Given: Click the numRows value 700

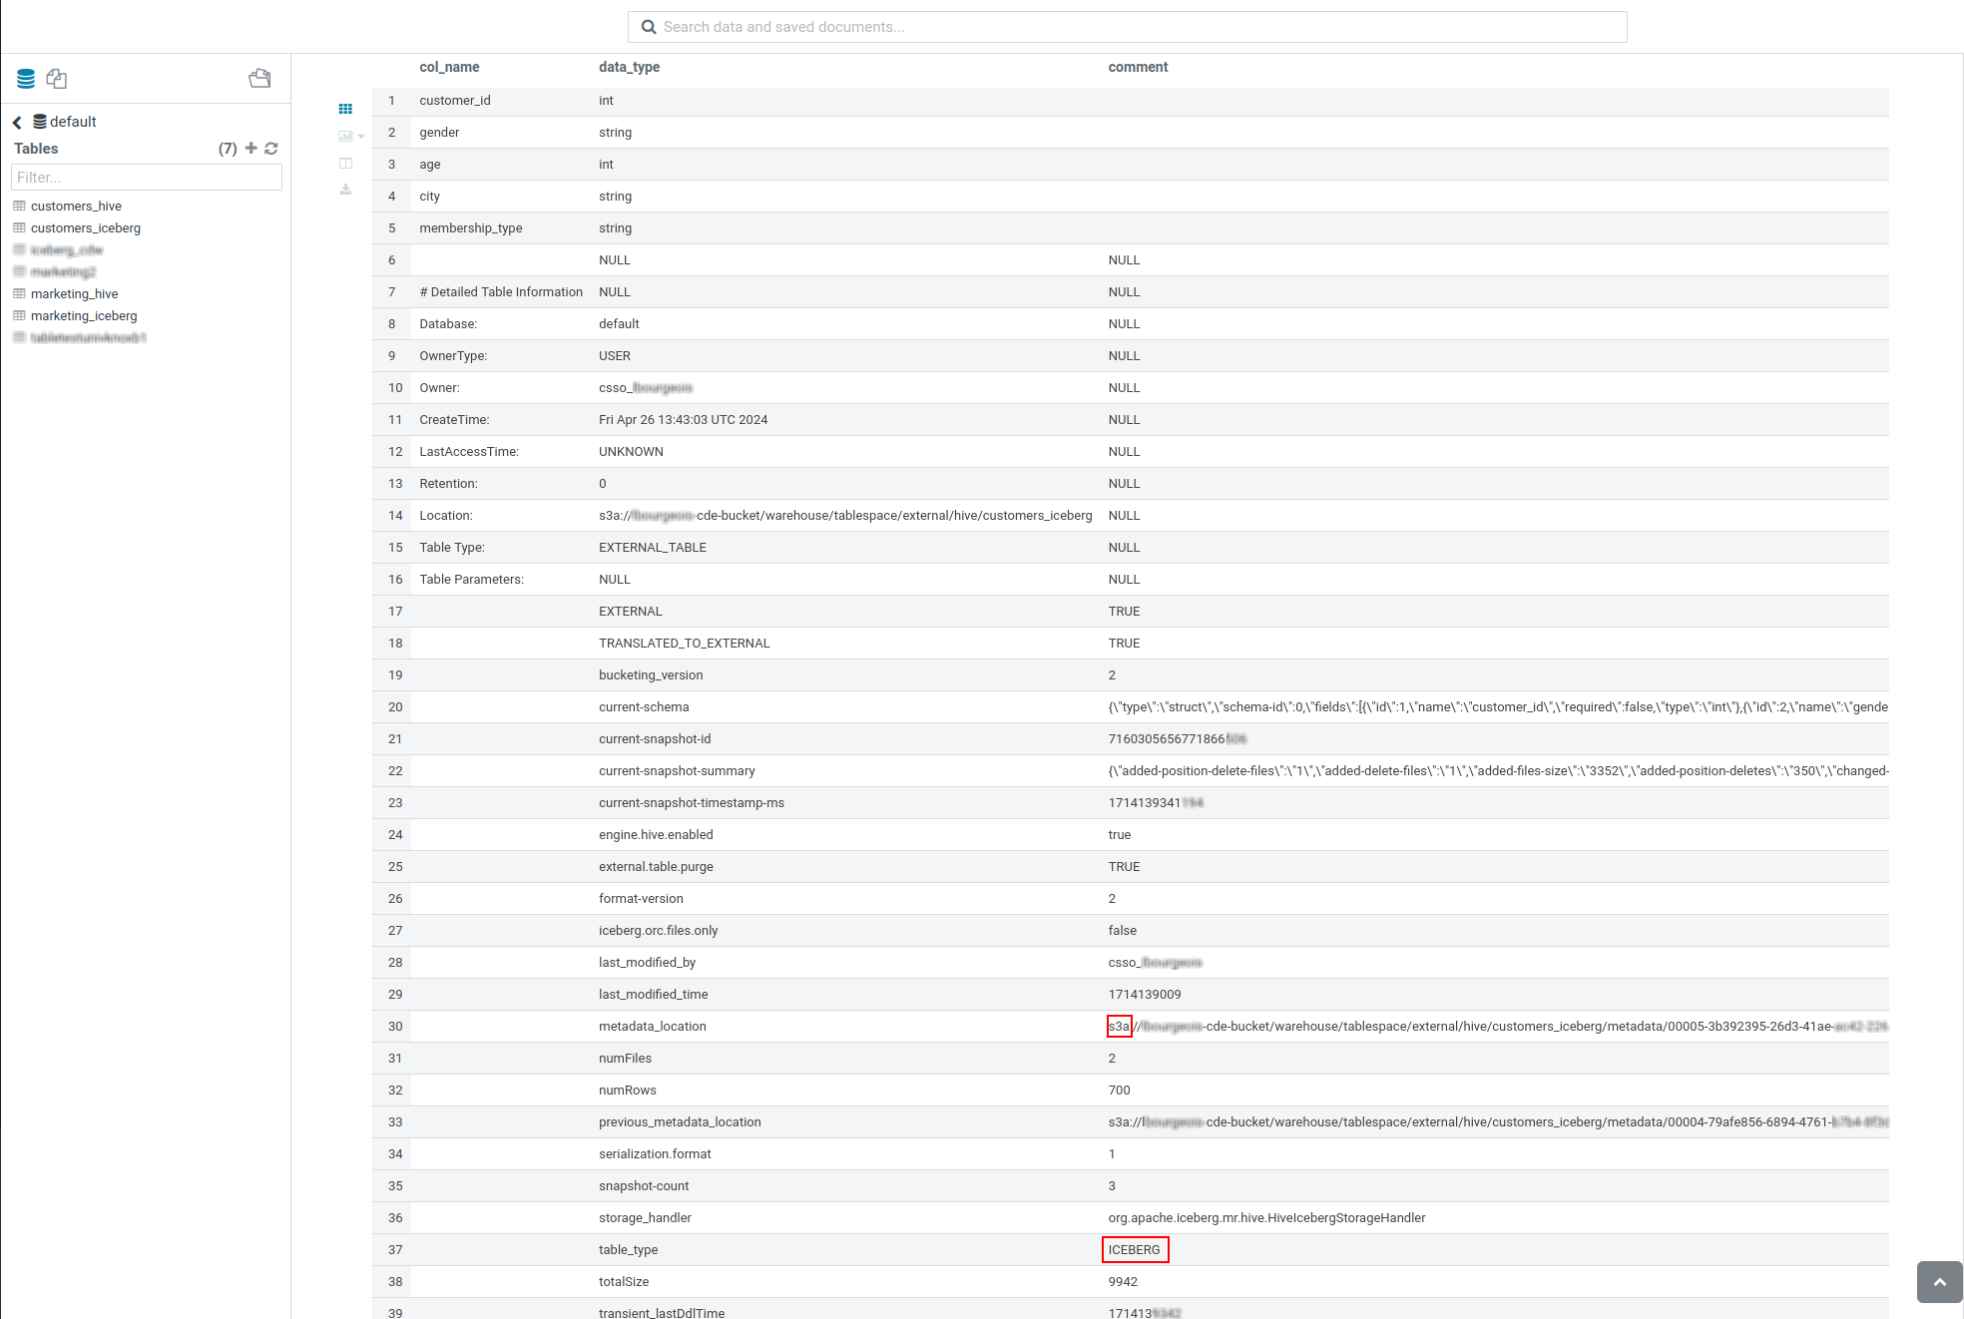Looking at the screenshot, I should coord(1120,1091).
